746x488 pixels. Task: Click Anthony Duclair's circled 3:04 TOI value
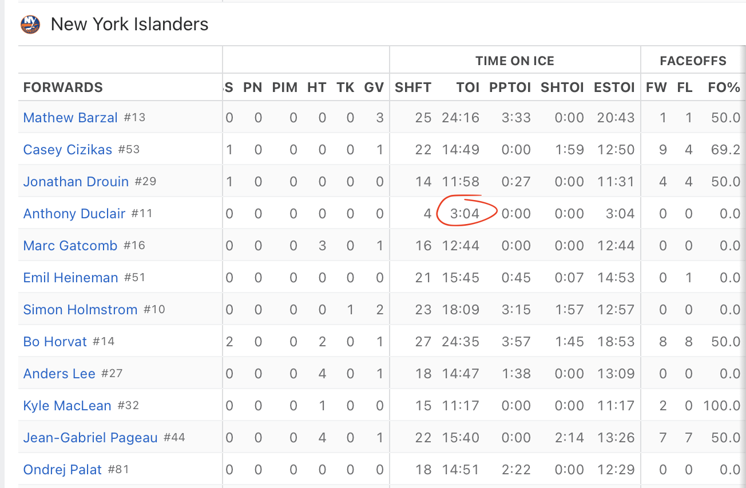pos(465,214)
